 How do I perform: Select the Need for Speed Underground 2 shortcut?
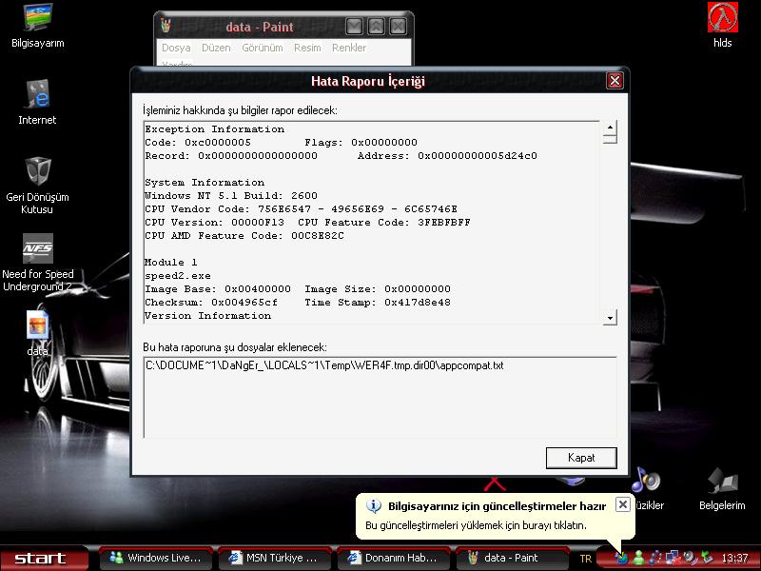pos(38,263)
